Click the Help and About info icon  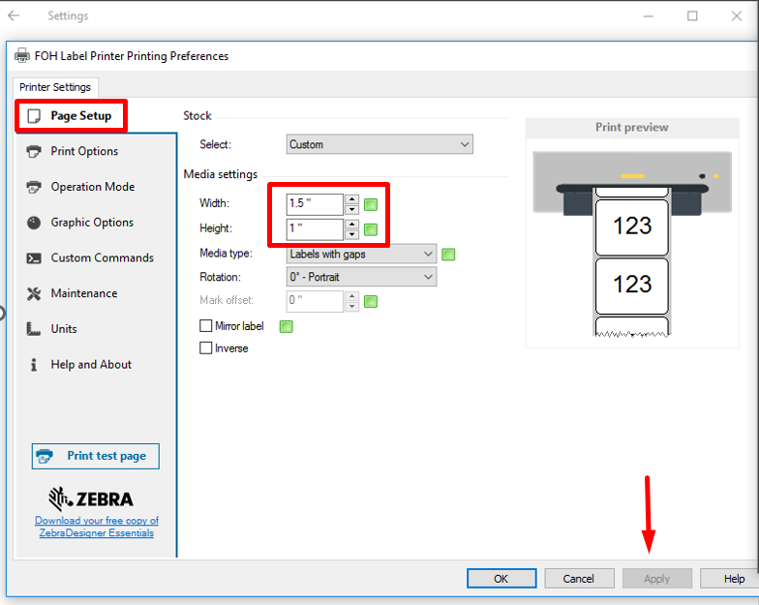[33, 364]
